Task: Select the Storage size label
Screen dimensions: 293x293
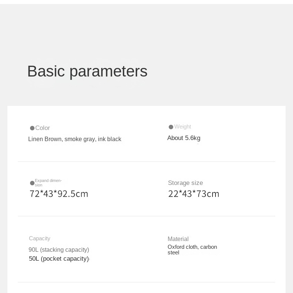Action: (185, 183)
